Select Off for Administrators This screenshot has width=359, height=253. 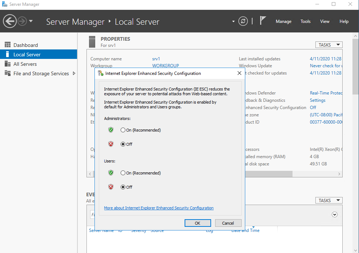126,144
